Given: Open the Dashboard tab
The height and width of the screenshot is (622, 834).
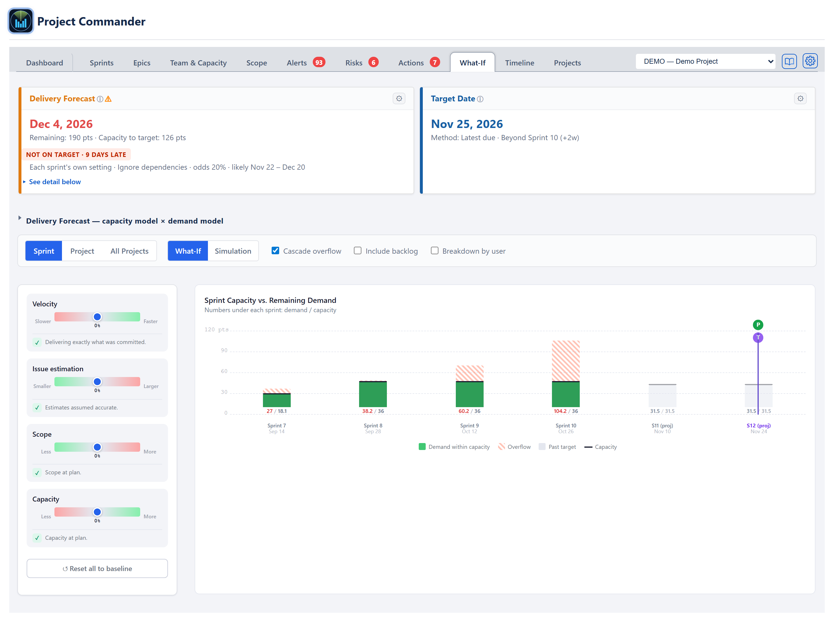Looking at the screenshot, I should tap(44, 63).
